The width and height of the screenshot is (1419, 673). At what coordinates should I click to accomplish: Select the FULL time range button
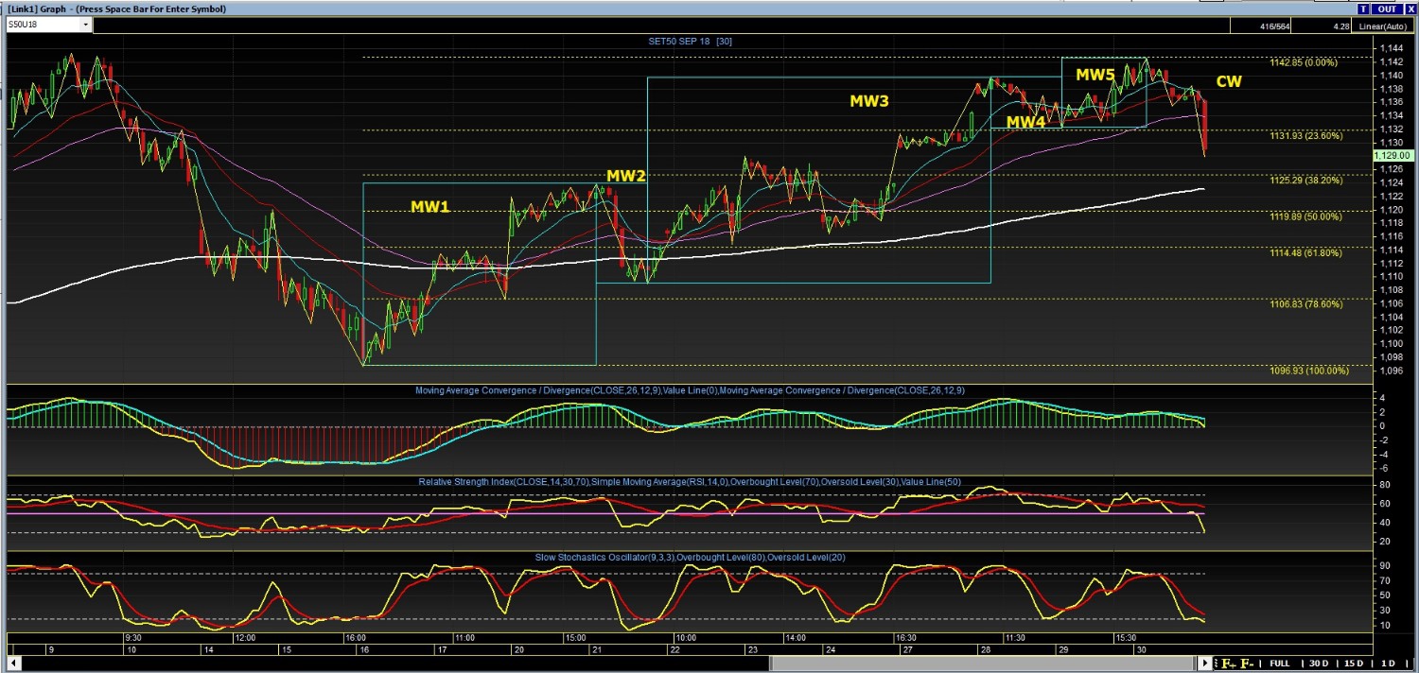[x=1279, y=664]
